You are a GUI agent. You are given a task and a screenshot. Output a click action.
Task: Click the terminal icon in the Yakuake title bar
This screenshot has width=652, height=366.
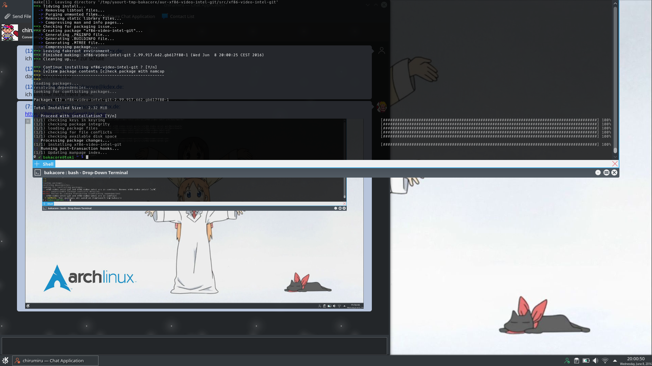(38, 172)
